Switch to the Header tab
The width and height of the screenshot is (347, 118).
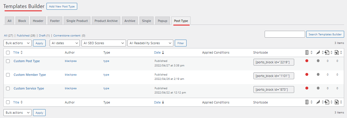click(38, 21)
